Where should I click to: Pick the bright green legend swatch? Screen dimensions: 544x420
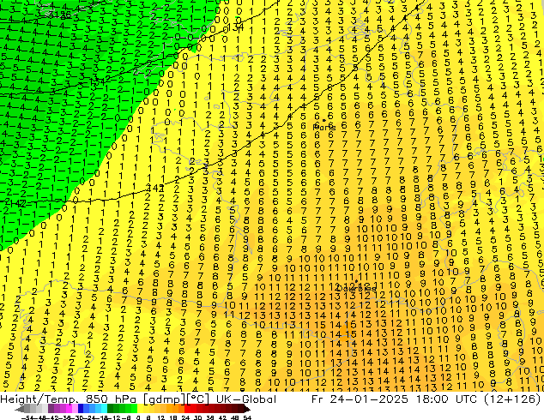tap(134, 409)
